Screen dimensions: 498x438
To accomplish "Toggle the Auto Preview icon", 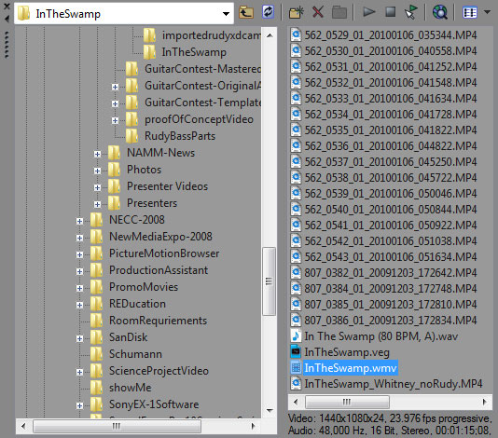I will coord(412,12).
